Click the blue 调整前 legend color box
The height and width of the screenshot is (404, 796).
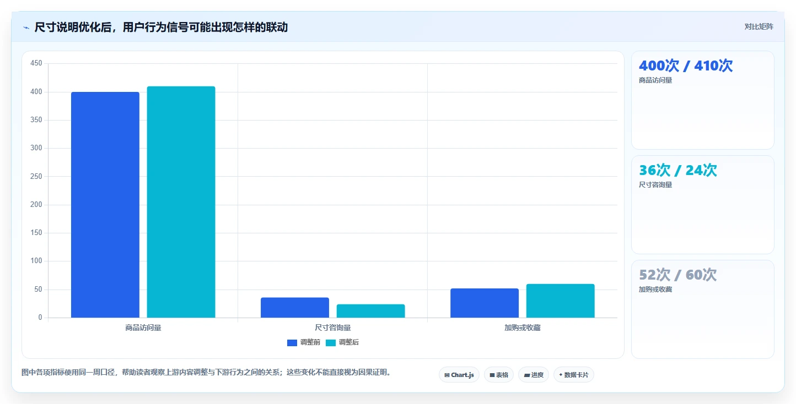coord(292,342)
